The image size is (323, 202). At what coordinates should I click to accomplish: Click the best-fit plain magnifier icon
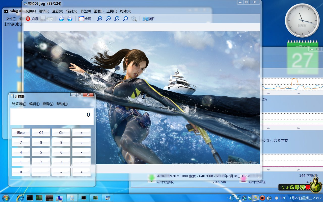click(x=125, y=19)
